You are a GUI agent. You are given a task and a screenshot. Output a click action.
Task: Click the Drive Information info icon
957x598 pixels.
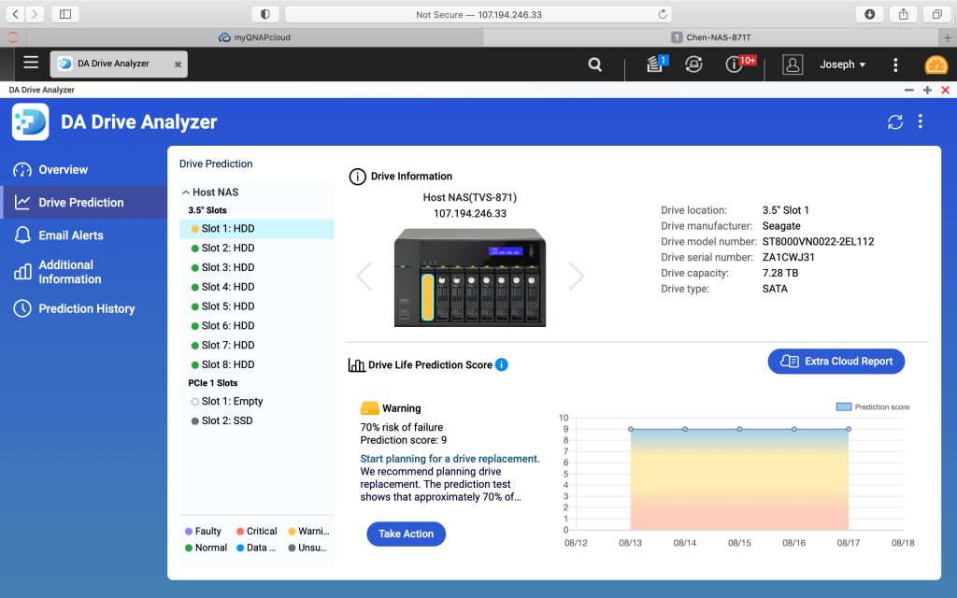(357, 177)
